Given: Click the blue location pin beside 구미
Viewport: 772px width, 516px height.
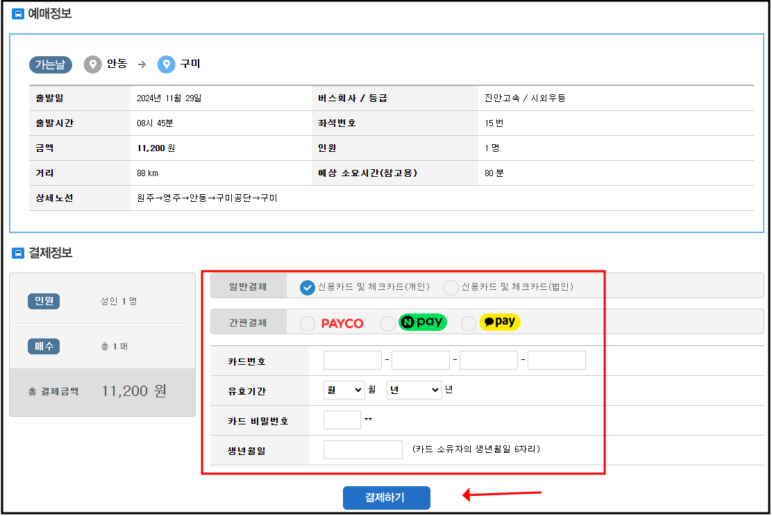Looking at the screenshot, I should [166, 64].
